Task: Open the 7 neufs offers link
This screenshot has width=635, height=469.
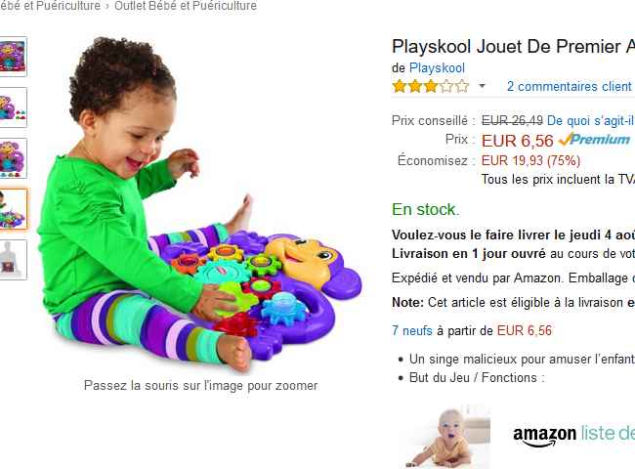Action: coord(412,330)
